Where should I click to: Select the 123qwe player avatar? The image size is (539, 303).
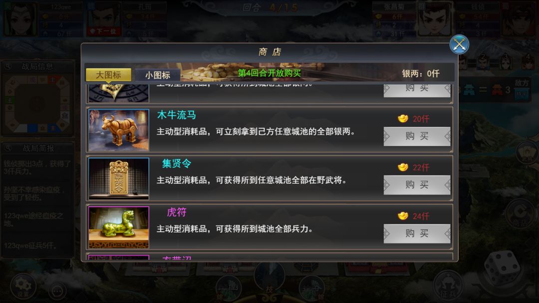(20, 19)
